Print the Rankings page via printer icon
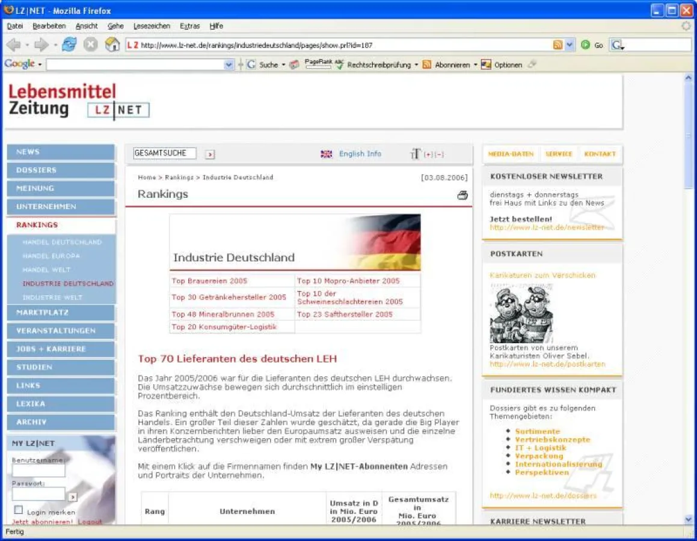The height and width of the screenshot is (541, 697). (x=462, y=195)
